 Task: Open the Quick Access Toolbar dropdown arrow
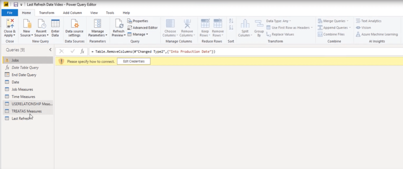pos(21,4)
